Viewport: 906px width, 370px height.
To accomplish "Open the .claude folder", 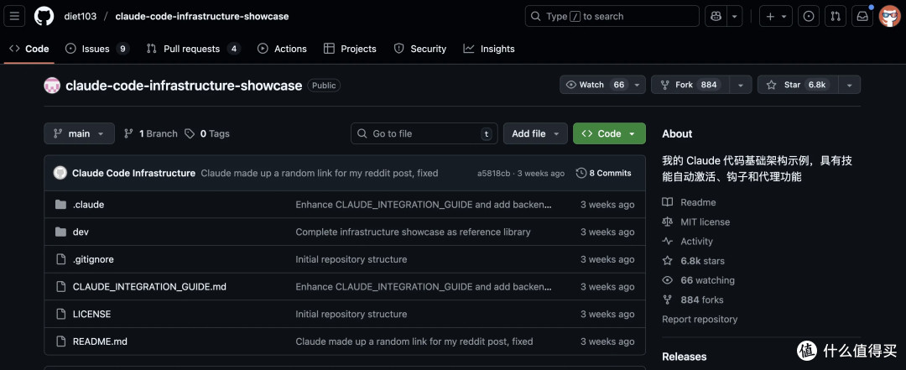I will (x=88, y=205).
